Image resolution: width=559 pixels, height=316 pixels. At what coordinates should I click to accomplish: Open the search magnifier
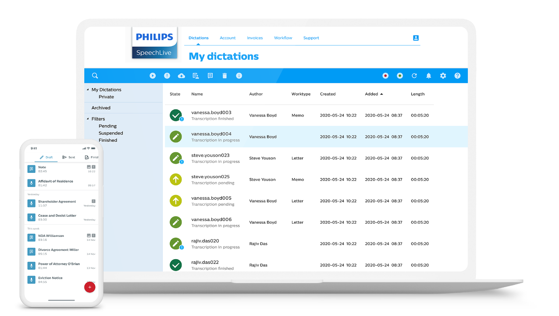point(95,75)
